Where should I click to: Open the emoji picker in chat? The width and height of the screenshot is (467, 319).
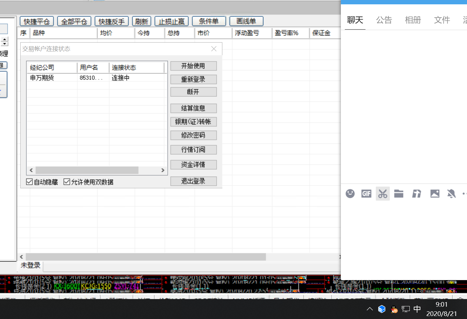pos(350,194)
